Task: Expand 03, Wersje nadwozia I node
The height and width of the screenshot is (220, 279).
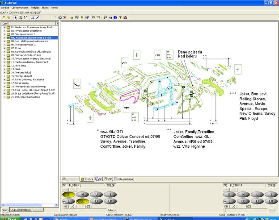Action: point(4,34)
